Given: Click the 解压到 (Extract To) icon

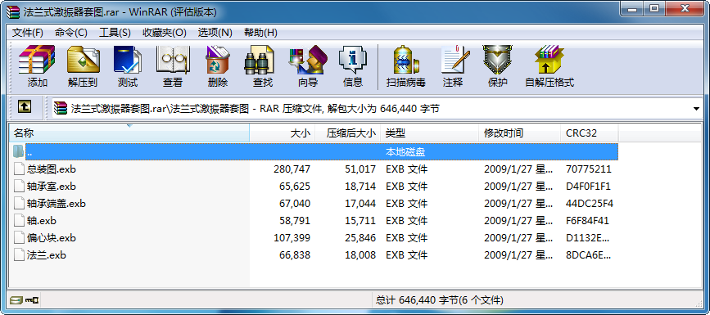Looking at the screenshot, I should pos(83,66).
